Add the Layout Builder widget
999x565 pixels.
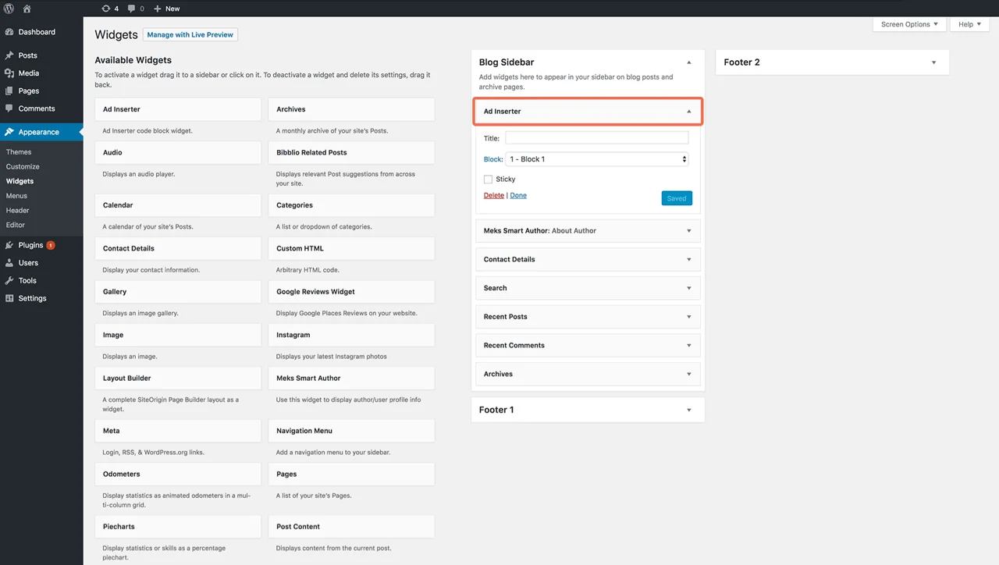coord(178,378)
